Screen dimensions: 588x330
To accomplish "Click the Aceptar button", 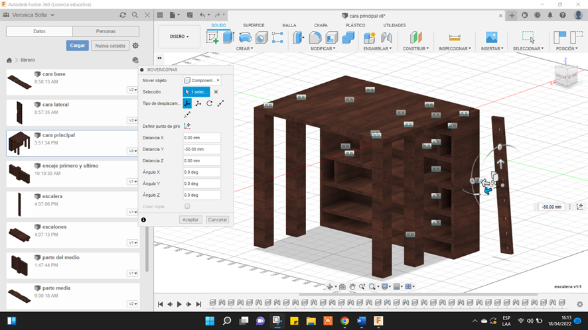I will point(190,219).
